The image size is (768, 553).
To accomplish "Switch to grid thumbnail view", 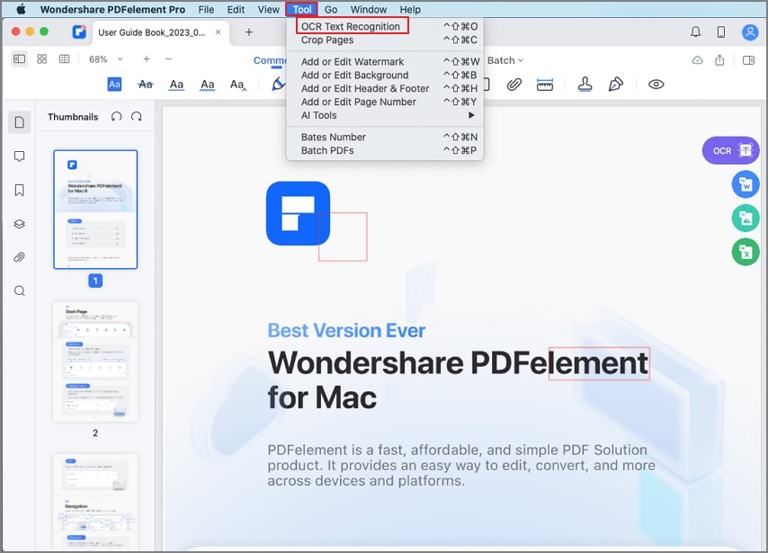I will tap(42, 58).
